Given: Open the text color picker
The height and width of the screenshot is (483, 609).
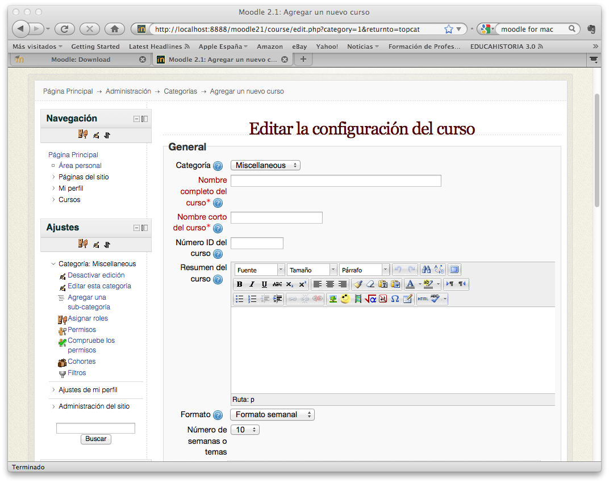Looking at the screenshot, I should coord(409,284).
